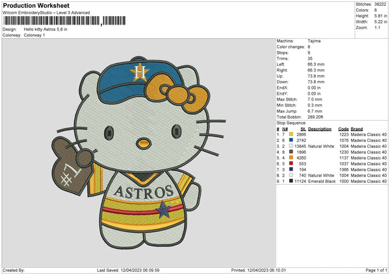
Task: Select the navy swatch in stop row 7
Action: coord(291,169)
